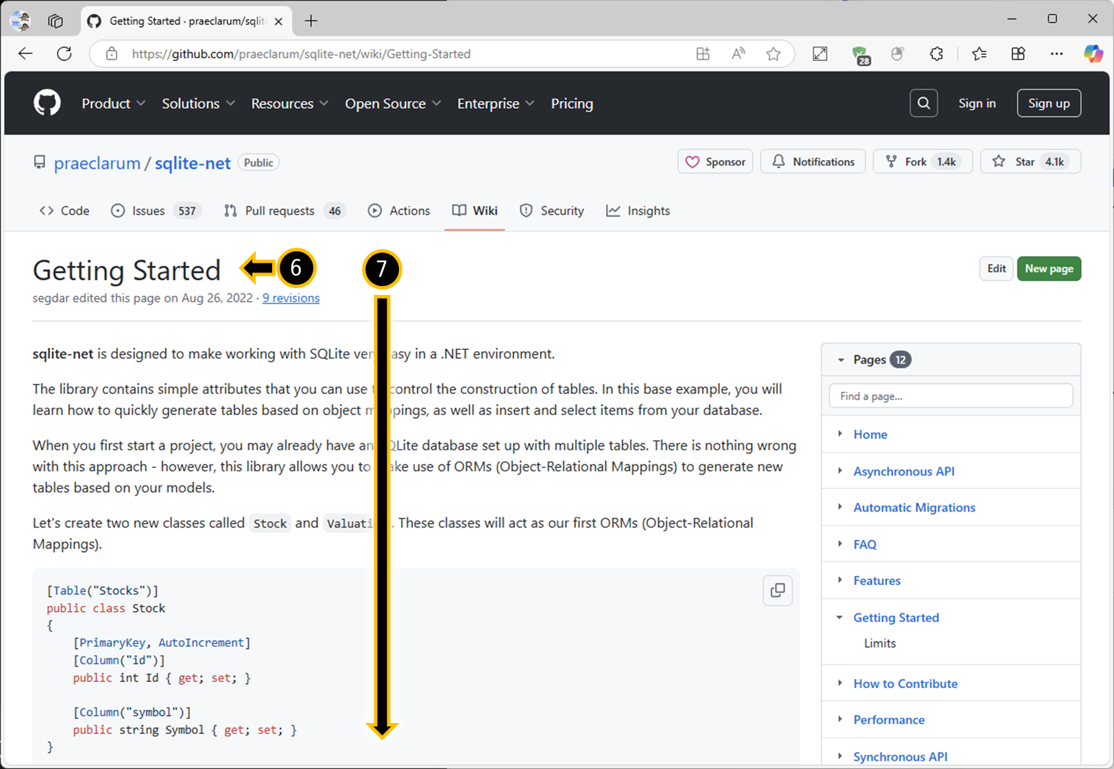Fork the sqlite-net repository

click(x=923, y=162)
